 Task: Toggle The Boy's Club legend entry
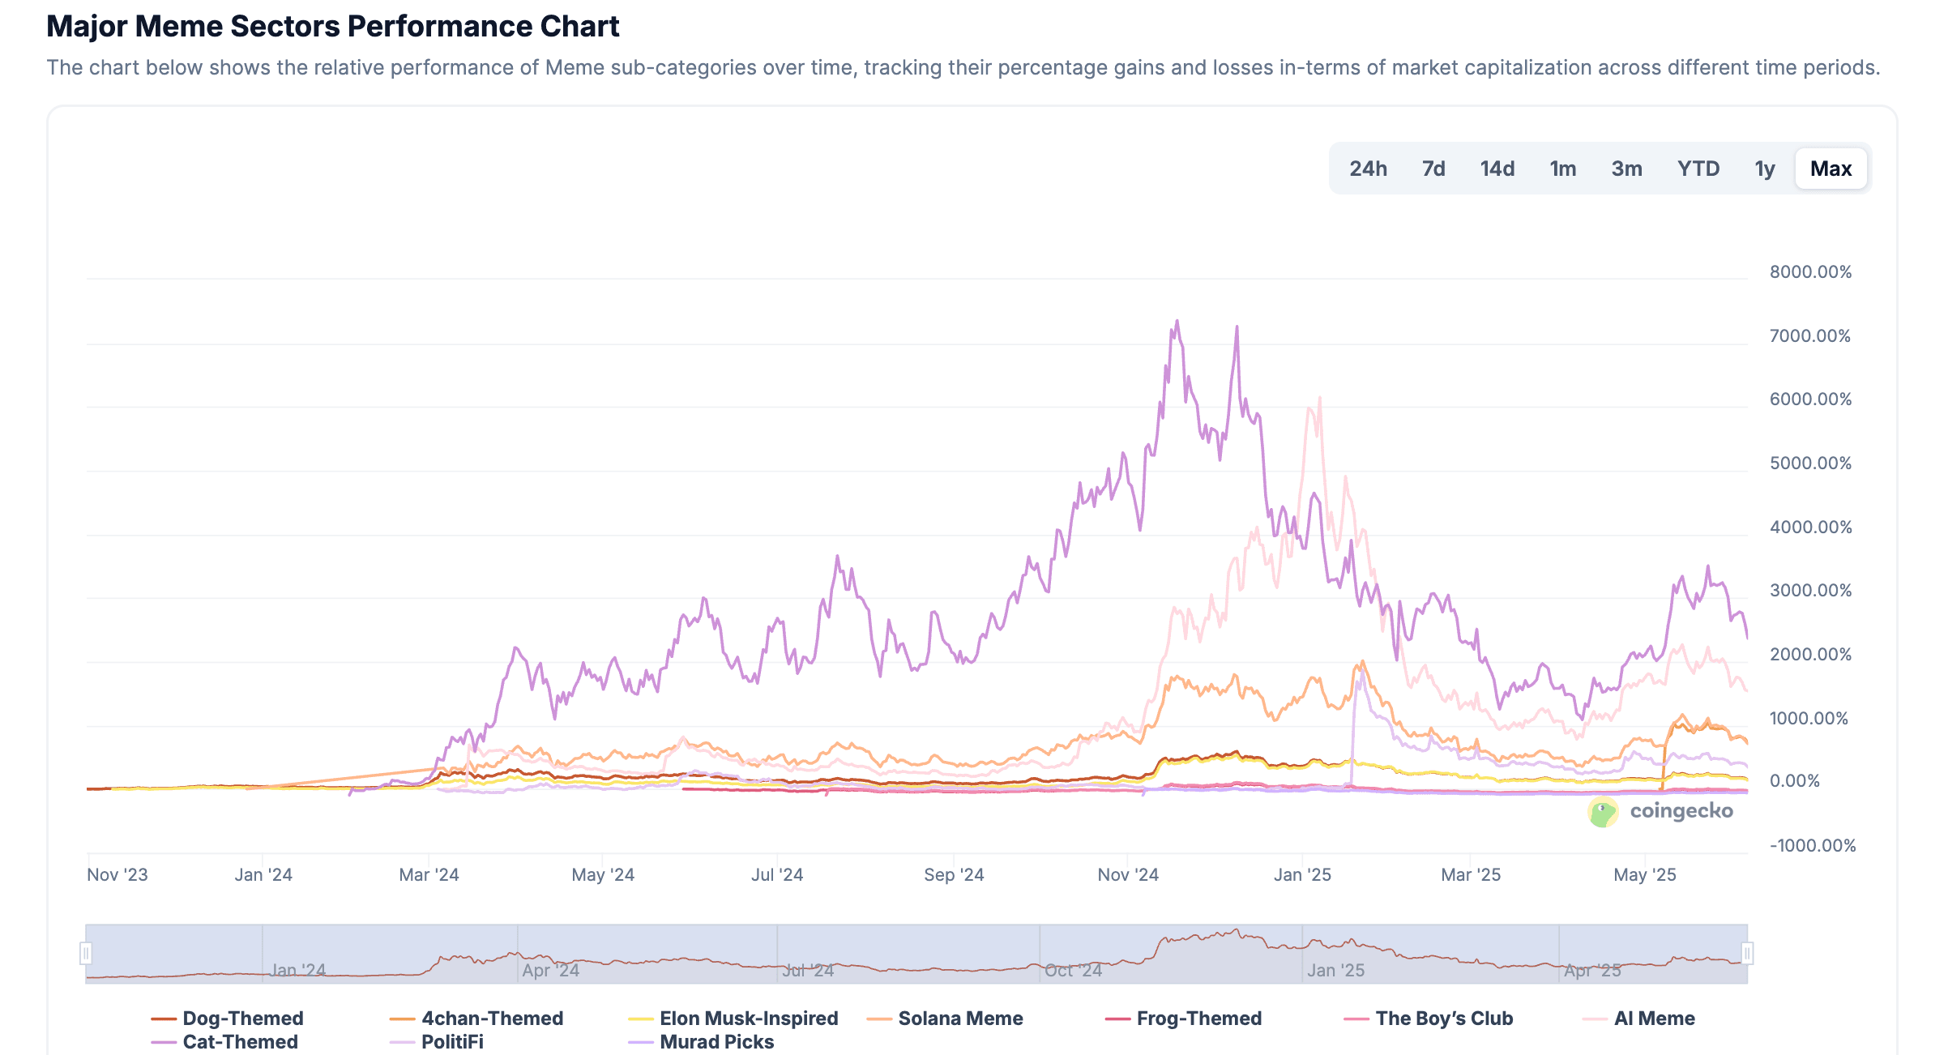tap(1443, 1018)
